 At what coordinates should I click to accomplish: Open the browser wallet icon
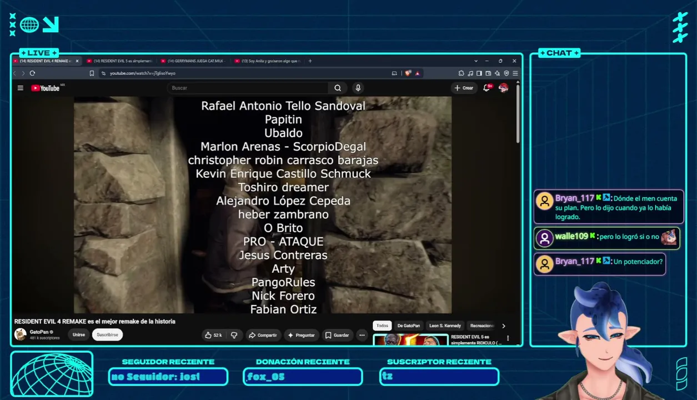click(x=488, y=73)
